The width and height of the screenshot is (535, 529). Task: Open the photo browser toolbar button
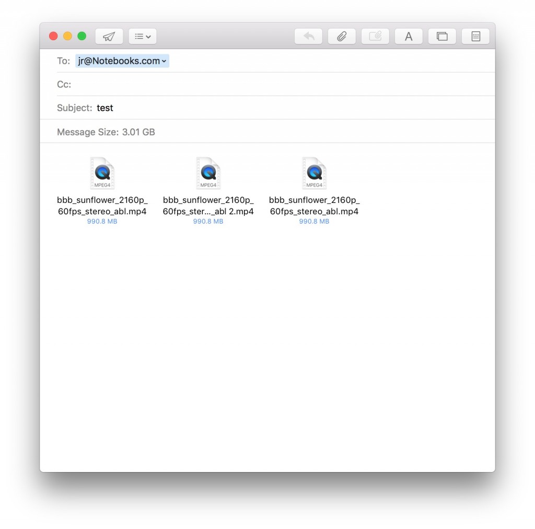(442, 36)
